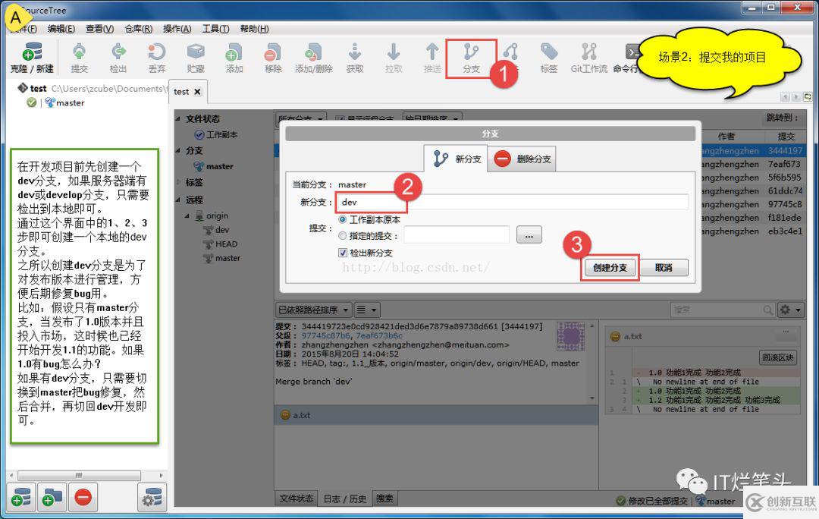
Task: Click the add repository icon at bottom left
Action: pyautogui.click(x=21, y=497)
